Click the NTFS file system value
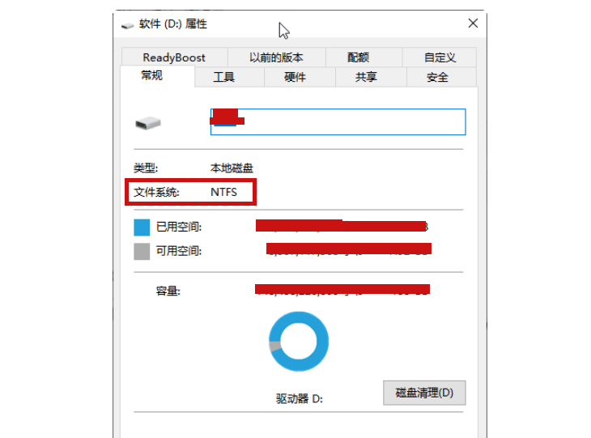The width and height of the screenshot is (591, 438). tap(224, 193)
